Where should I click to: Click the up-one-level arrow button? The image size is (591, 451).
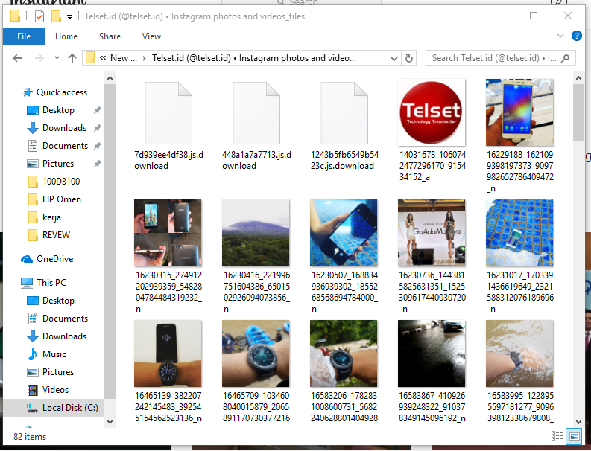pyautogui.click(x=72, y=58)
